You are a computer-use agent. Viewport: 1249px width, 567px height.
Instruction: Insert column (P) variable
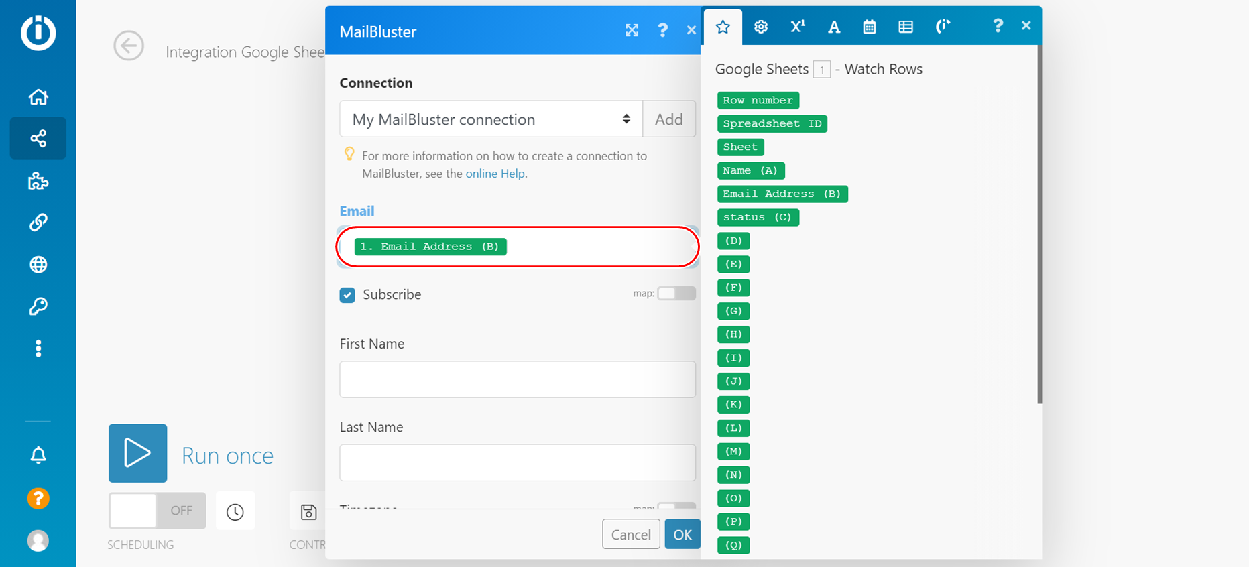pos(733,522)
